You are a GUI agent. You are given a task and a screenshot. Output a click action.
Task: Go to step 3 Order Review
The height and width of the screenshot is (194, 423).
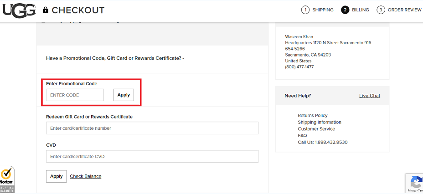tap(399, 10)
